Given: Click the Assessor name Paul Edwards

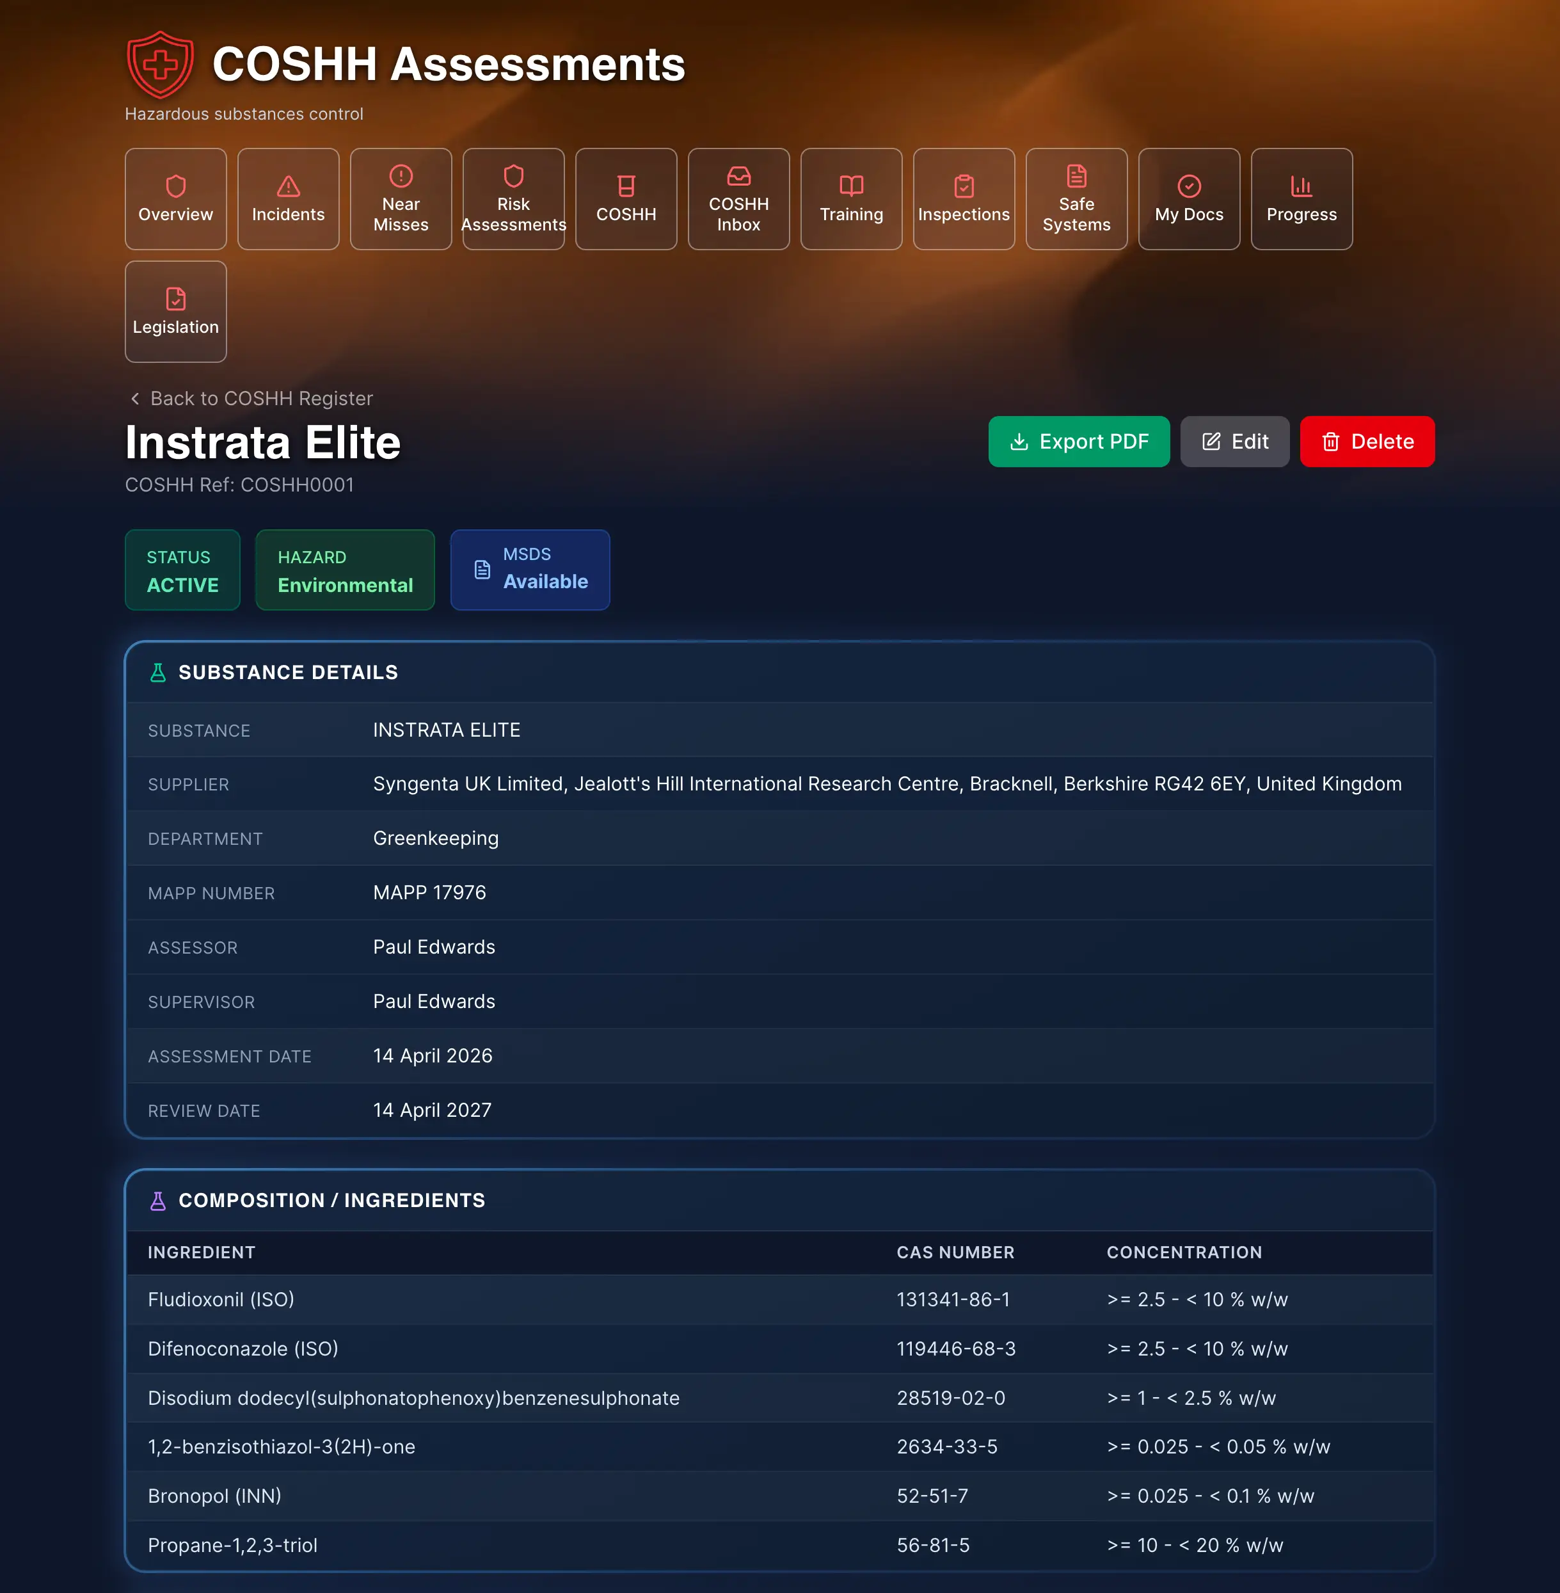Looking at the screenshot, I should [x=434, y=947].
